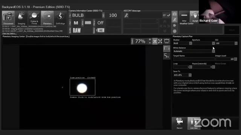Screen dimensions: 241x135
Task: Click the star-shaped icon in the side strip
Action: pos(175,25)
